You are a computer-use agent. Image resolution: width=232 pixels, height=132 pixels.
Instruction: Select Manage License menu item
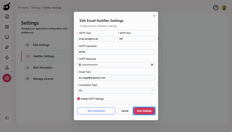[x=44, y=79]
